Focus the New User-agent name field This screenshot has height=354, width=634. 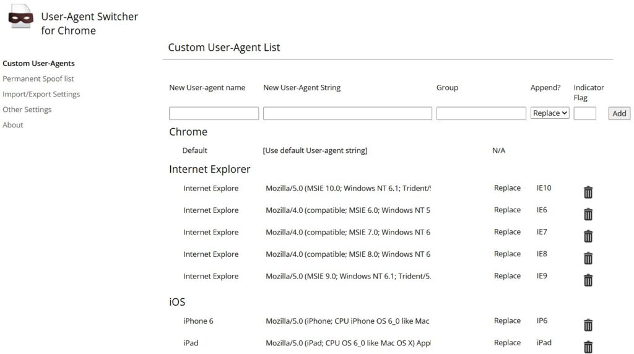click(214, 113)
